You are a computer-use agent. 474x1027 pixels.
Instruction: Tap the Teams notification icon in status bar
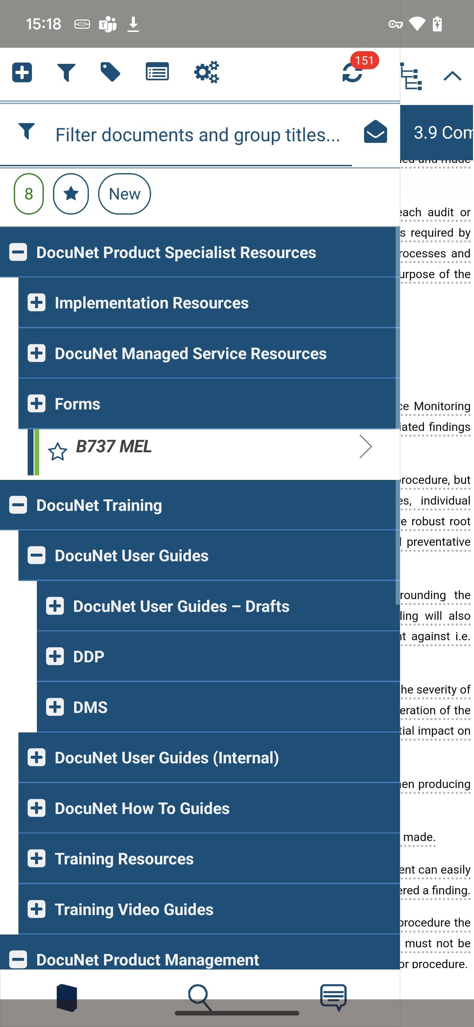tap(108, 24)
